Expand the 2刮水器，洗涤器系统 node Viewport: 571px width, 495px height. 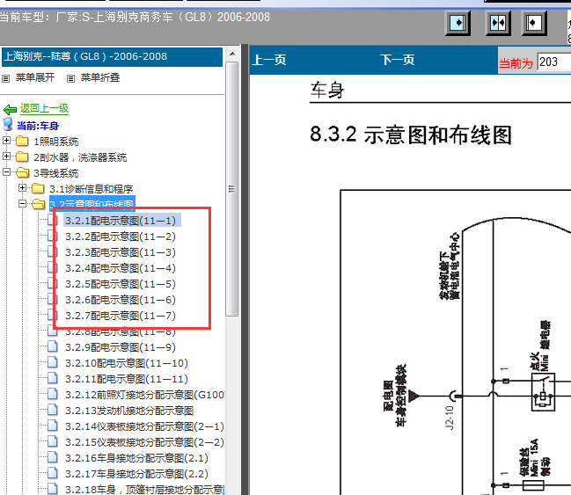(x=6, y=157)
